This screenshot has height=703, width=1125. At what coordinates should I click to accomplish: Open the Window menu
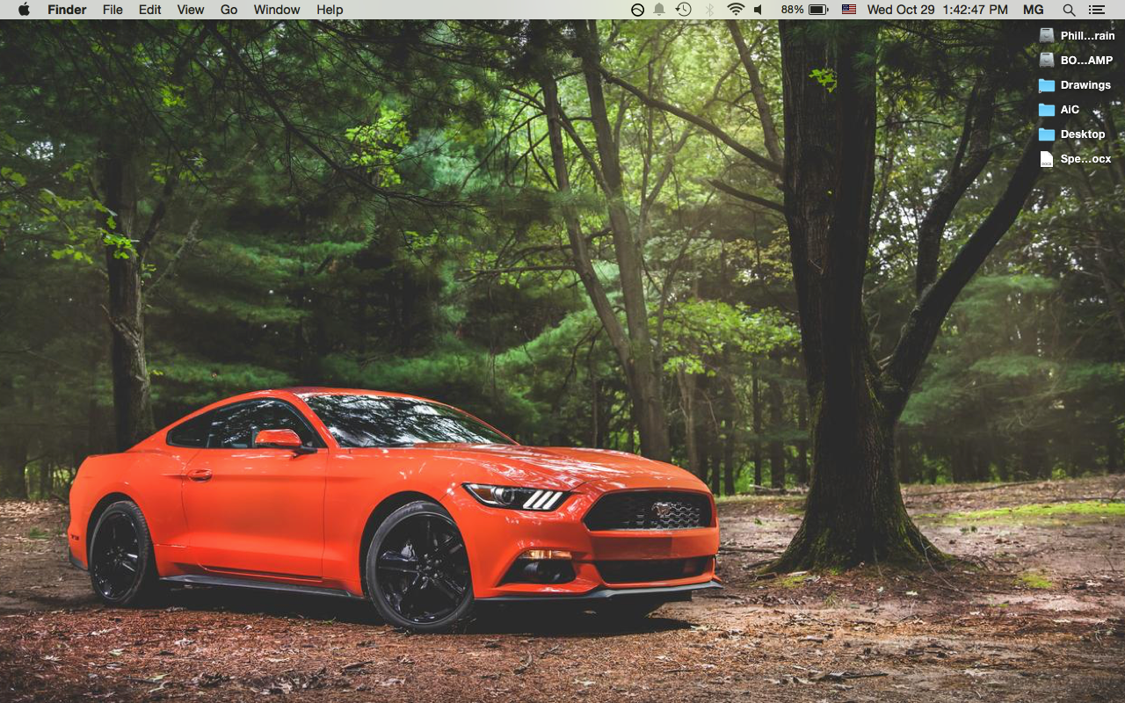point(277,10)
